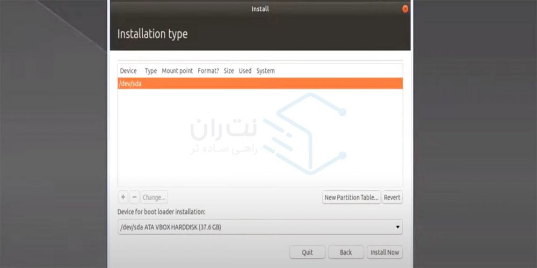Image resolution: width=537 pixels, height=268 pixels.
Task: Quit the installer
Action: pos(307,252)
